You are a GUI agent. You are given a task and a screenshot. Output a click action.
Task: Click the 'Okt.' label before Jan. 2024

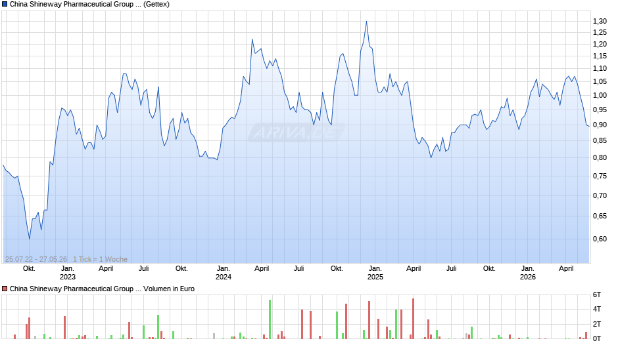(181, 269)
